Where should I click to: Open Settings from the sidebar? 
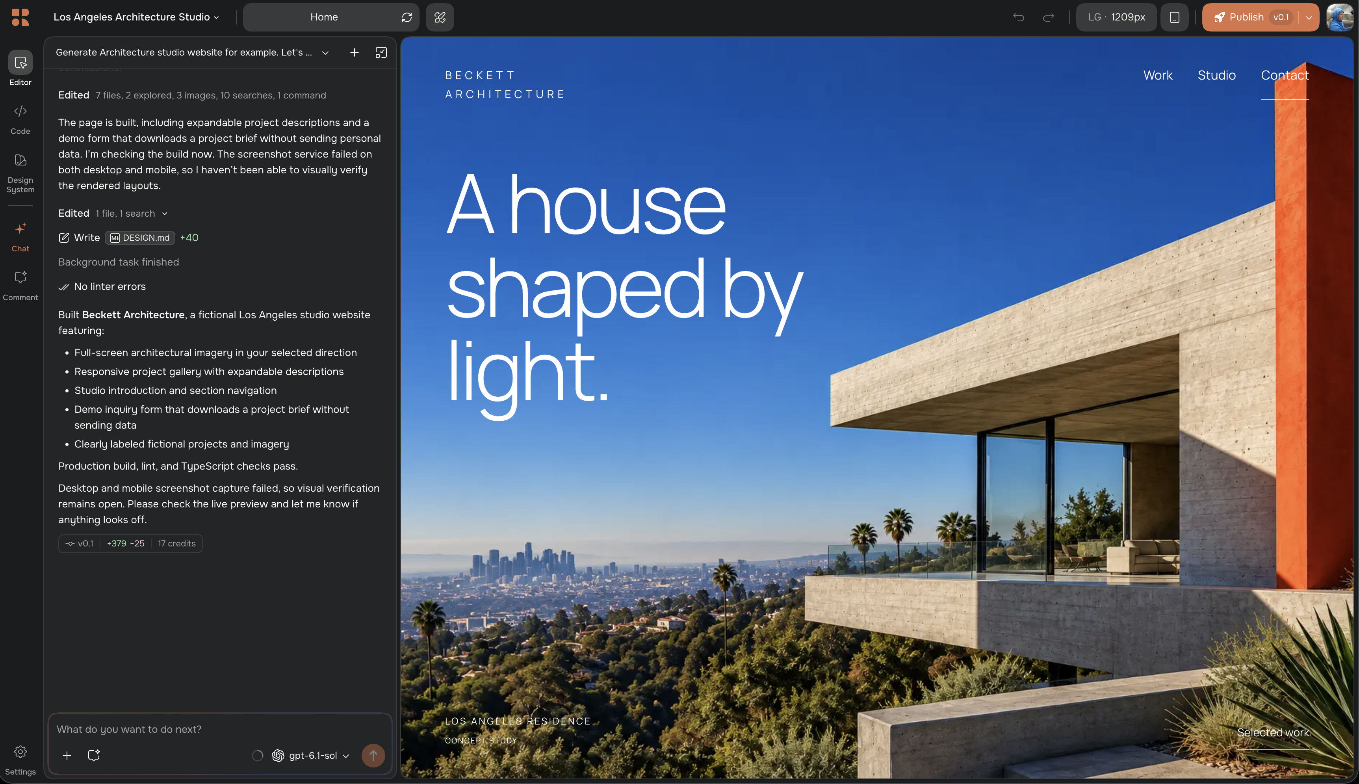[20, 760]
